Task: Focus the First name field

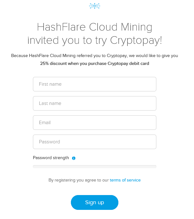Action: point(95,84)
